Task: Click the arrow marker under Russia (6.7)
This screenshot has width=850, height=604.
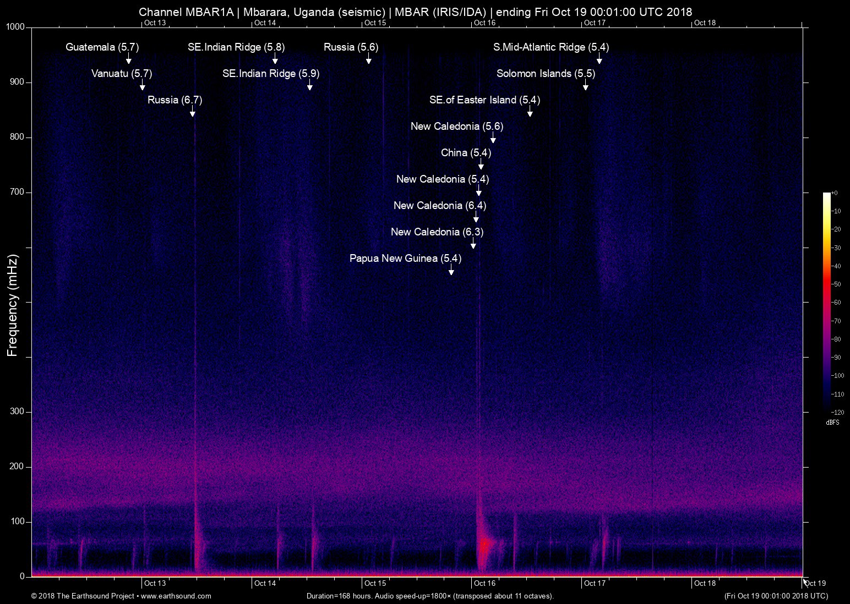Action: (192, 112)
